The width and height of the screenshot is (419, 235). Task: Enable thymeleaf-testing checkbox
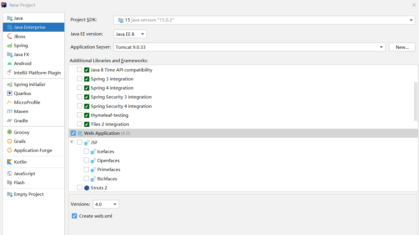pyautogui.click(x=79, y=115)
